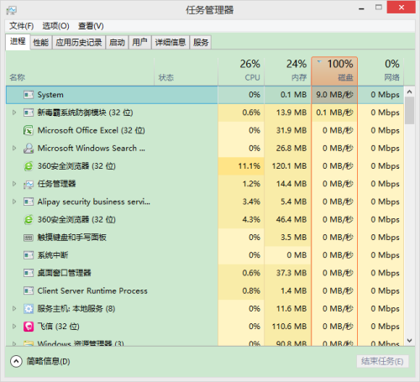Viewport: 420px width, 382px height.
Task: Click the Alipay security business service icon
Action: 29,201
